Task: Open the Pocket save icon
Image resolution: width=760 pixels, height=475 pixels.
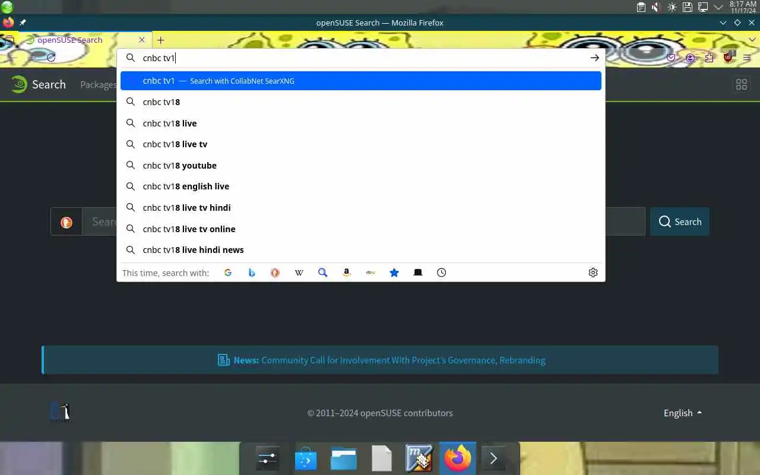Action: click(671, 58)
